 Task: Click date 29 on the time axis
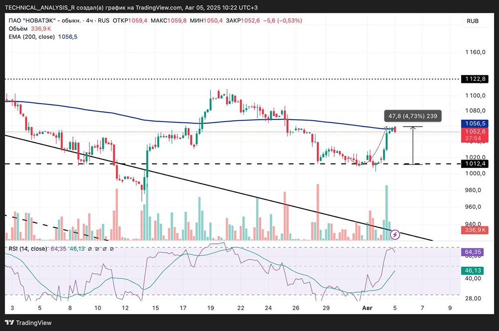click(326, 308)
